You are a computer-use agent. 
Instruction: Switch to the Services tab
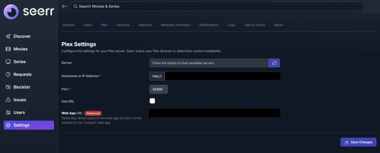coord(123,25)
